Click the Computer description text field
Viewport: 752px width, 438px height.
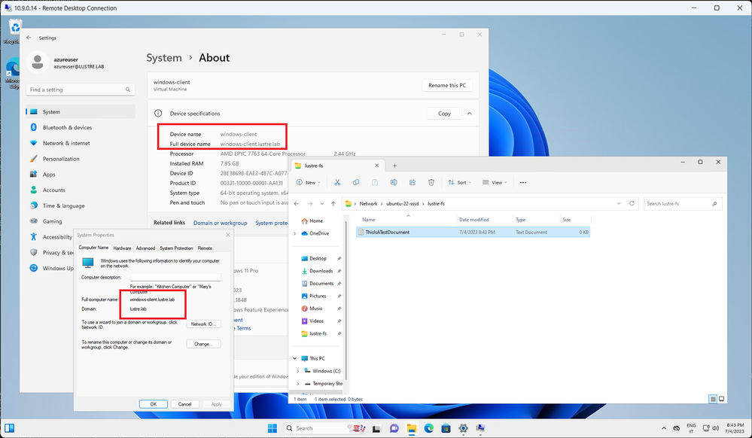click(175, 277)
